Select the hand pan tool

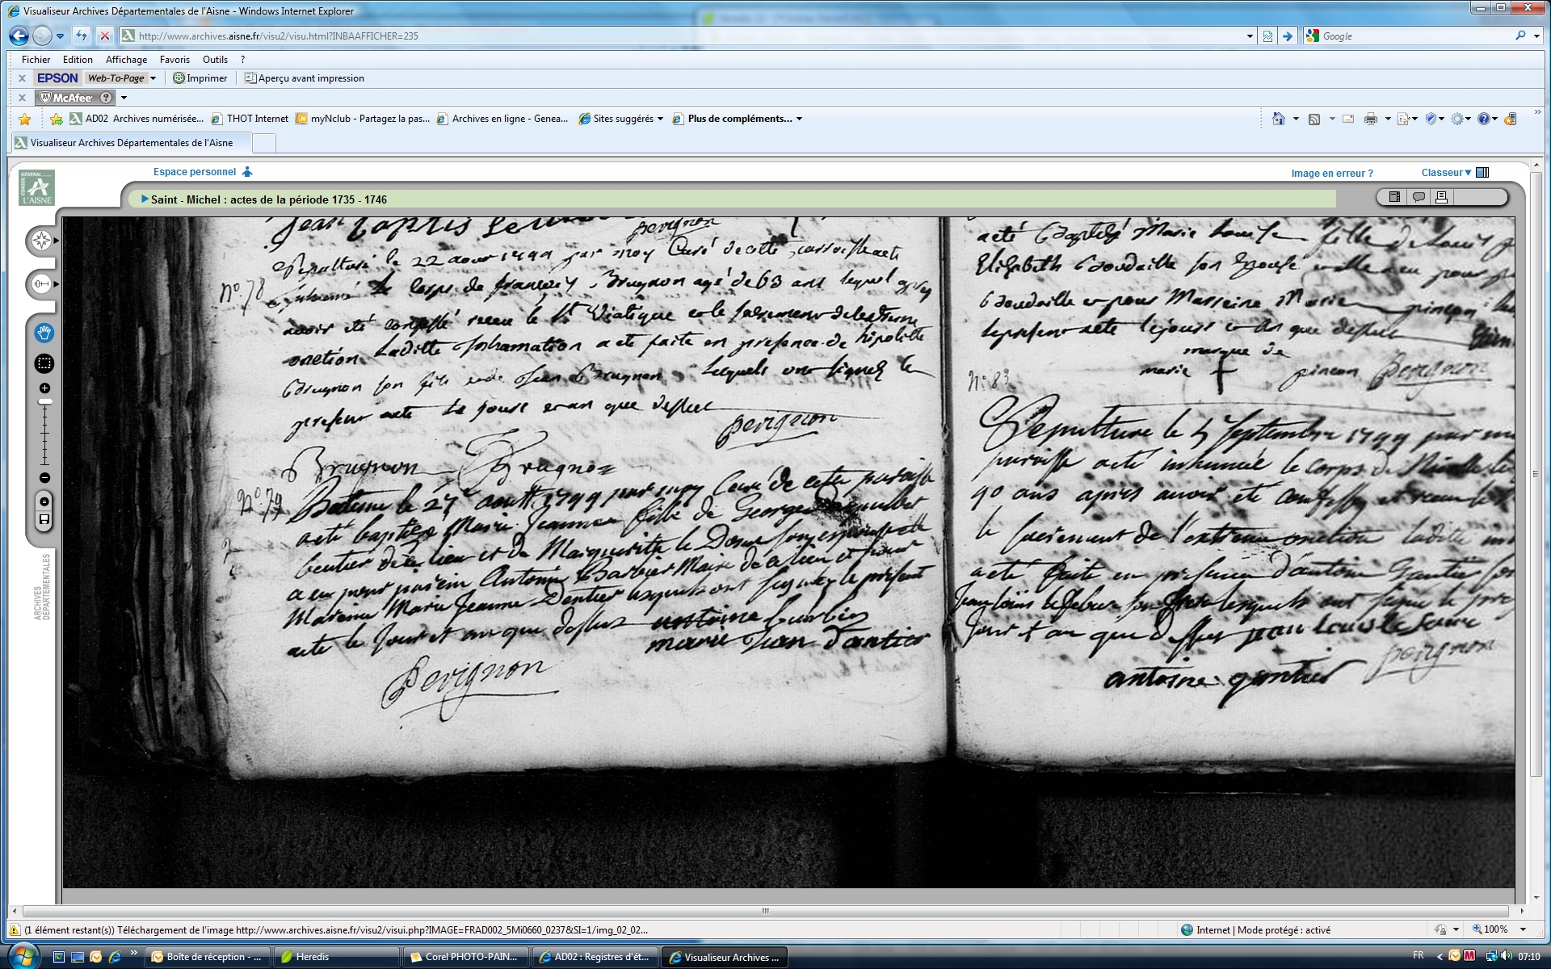pos(44,333)
